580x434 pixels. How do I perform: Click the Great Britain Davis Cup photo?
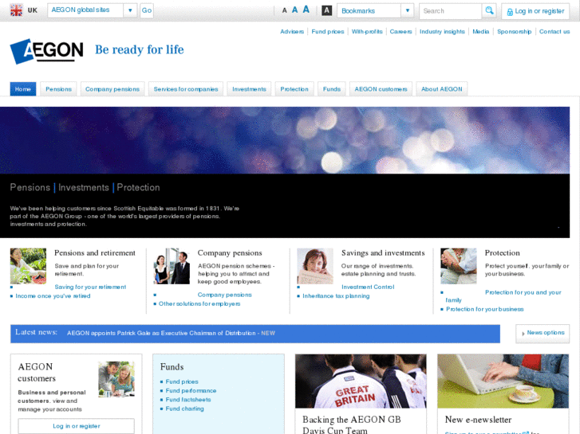coord(361,381)
